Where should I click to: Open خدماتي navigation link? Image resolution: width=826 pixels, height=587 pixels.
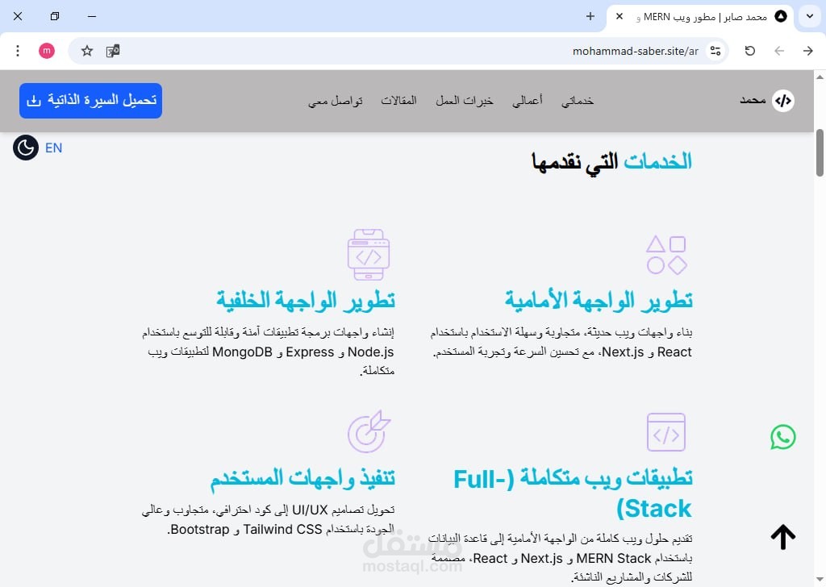(578, 101)
